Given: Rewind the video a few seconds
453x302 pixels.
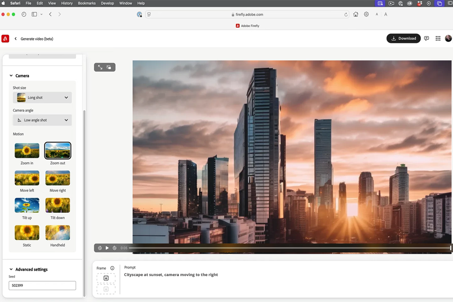Looking at the screenshot, I should pyautogui.click(x=100, y=248).
